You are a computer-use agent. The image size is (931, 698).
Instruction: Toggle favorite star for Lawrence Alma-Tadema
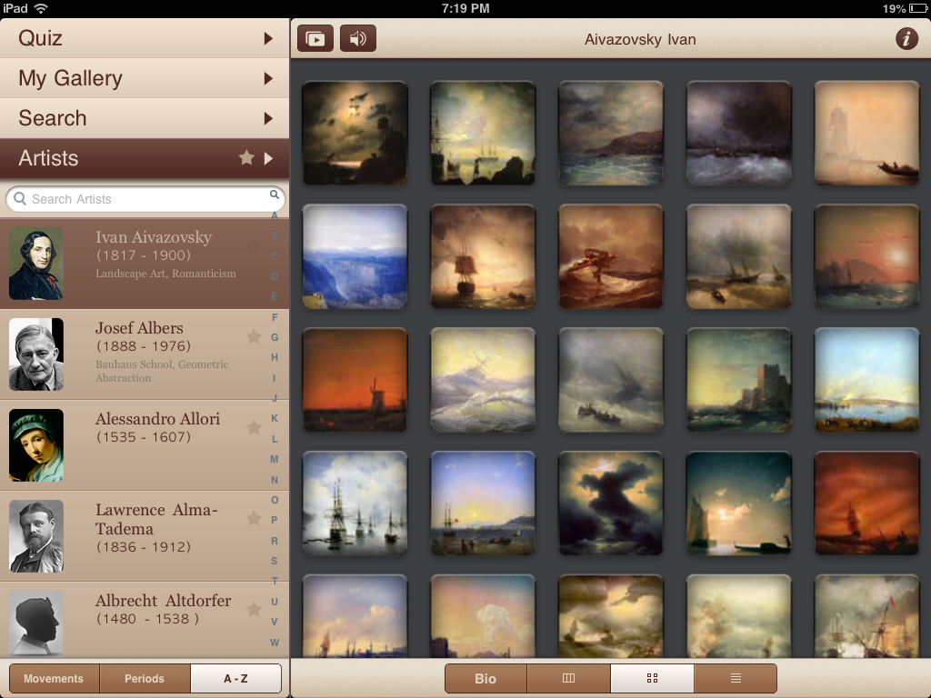coord(254,519)
